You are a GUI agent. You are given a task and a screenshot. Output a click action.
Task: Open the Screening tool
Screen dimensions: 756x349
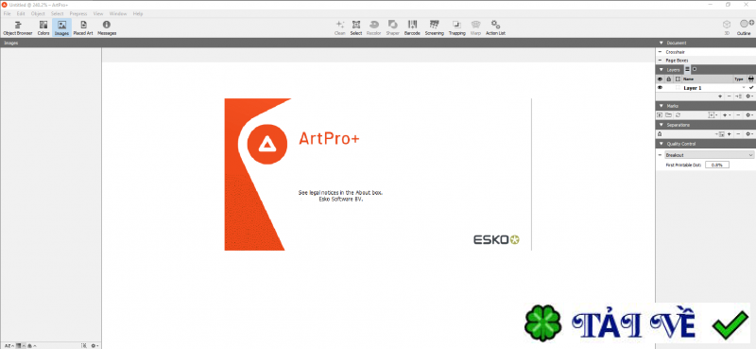[x=434, y=27]
